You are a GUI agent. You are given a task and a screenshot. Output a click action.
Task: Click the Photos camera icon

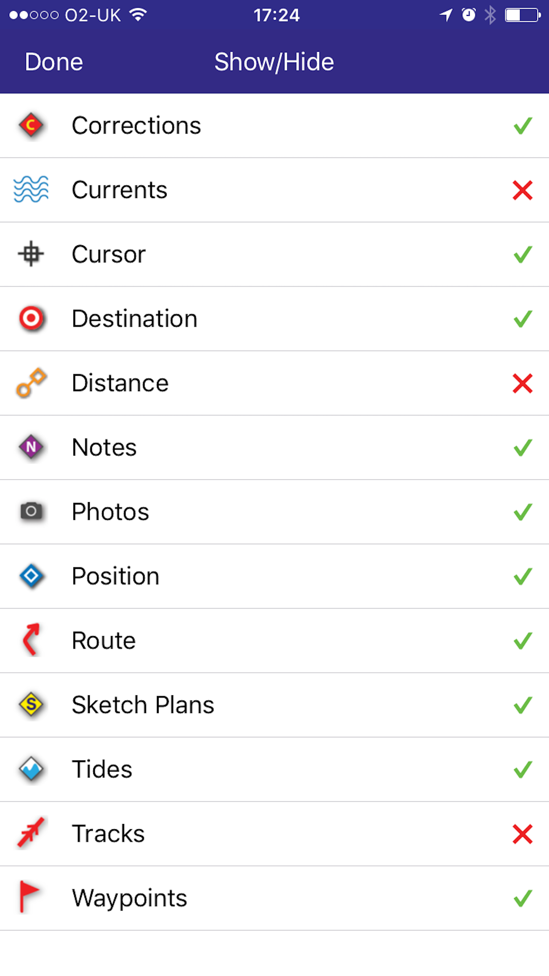tap(31, 511)
